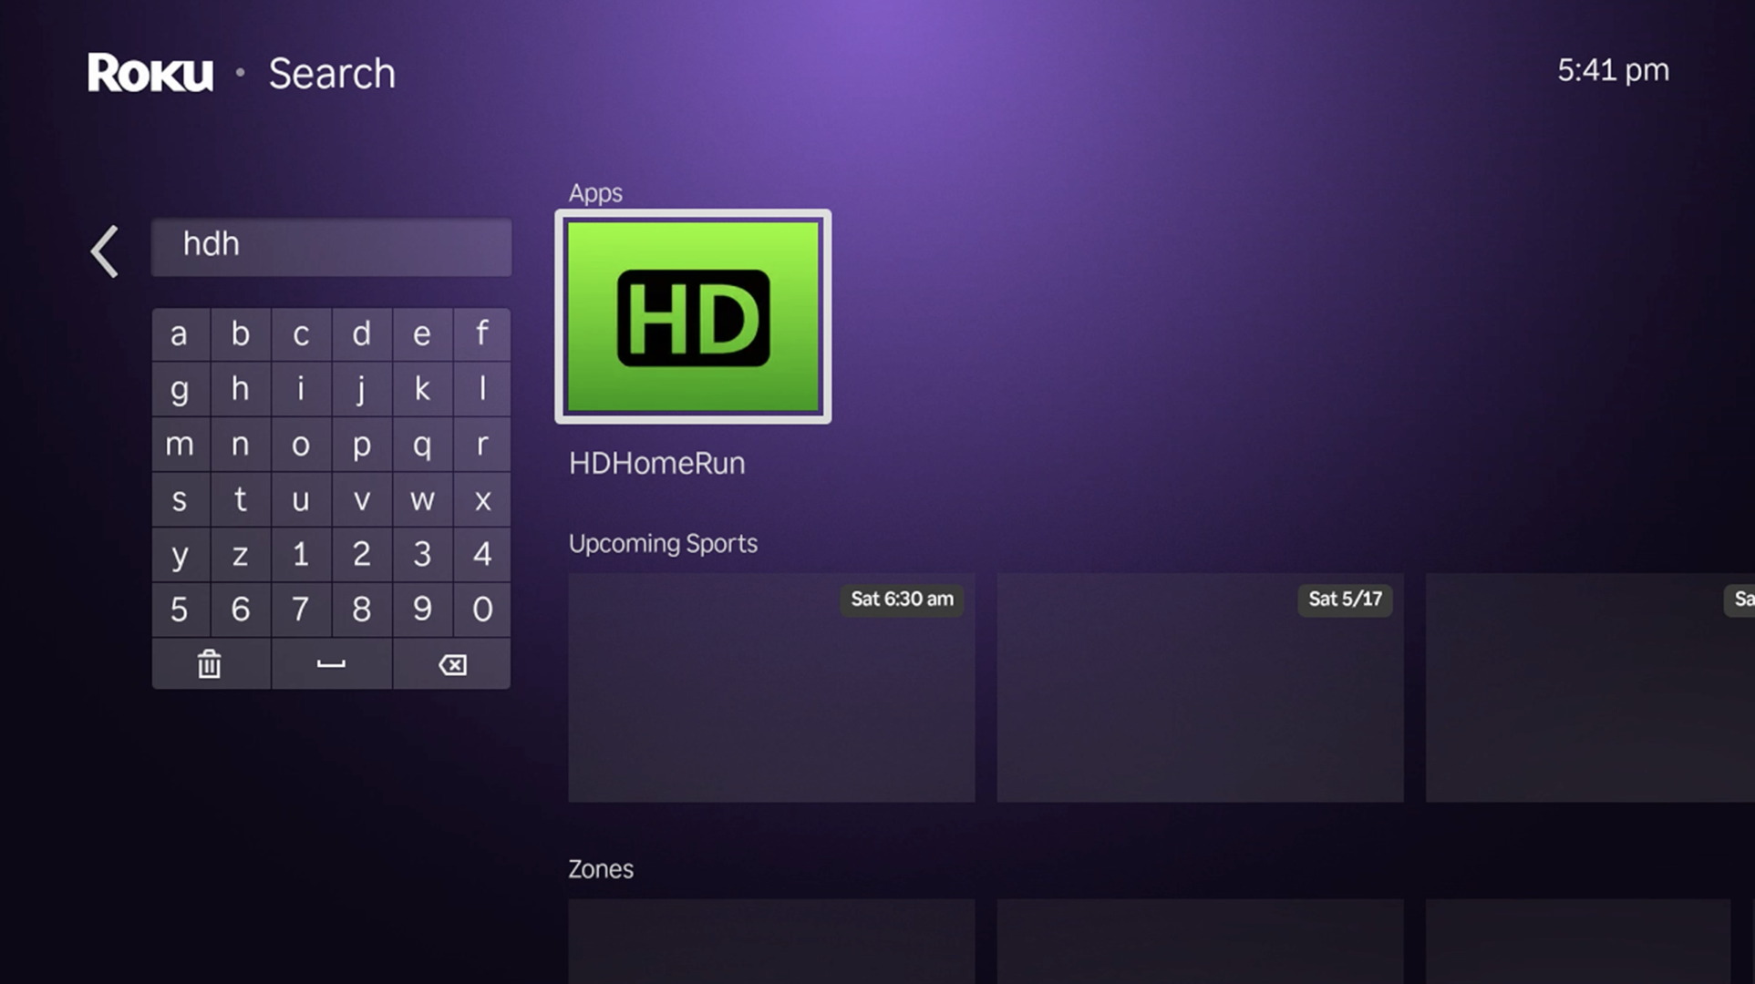Click the Zones row heading
This screenshot has width=1755, height=984.
(601, 869)
